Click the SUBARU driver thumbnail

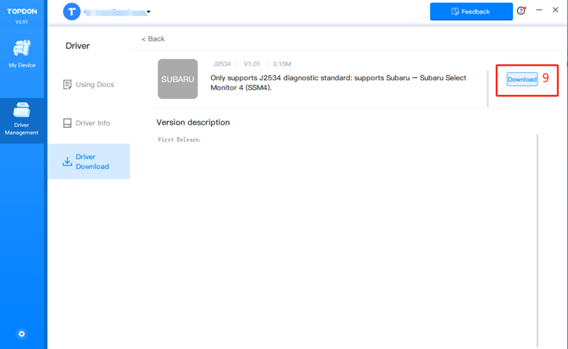coord(177,79)
